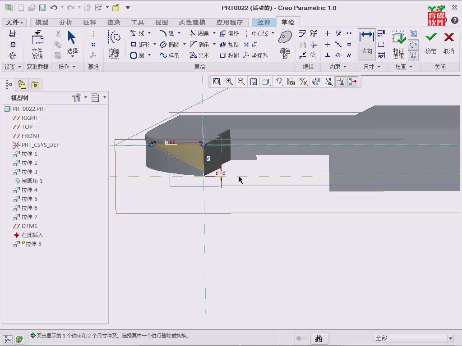Open the selection filter dropdown showing 全部
462x346 pixels.
click(x=414, y=338)
